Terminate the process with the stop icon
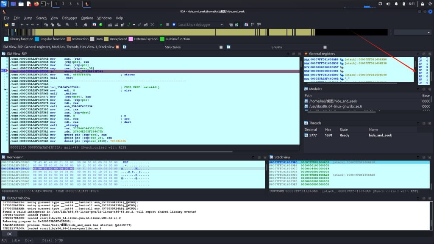This screenshot has height=244, width=434. pos(174,25)
